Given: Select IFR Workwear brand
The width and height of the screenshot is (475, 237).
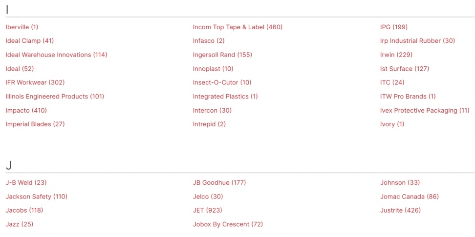Looking at the screenshot, I should (x=35, y=83).
